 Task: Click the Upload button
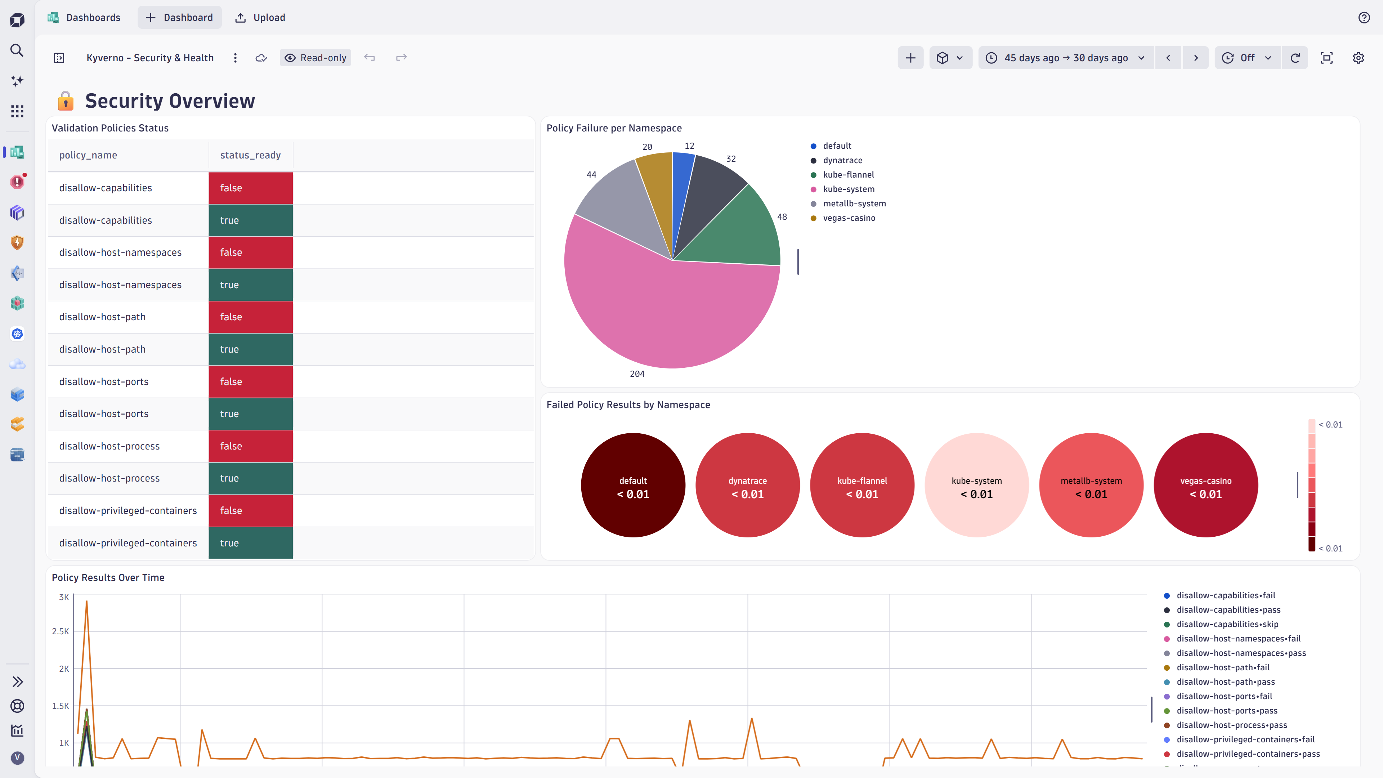[x=260, y=18]
